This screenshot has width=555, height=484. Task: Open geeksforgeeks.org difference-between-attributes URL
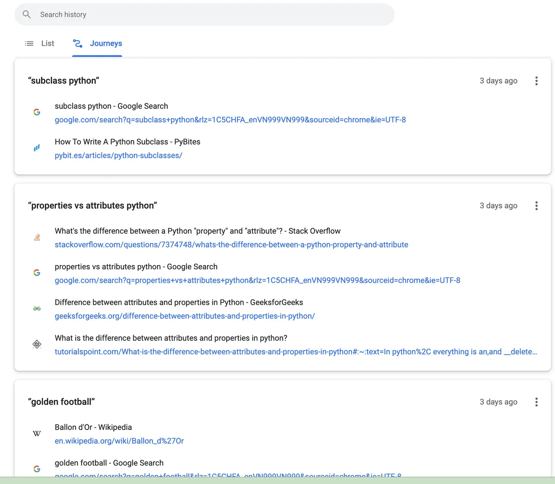(185, 316)
